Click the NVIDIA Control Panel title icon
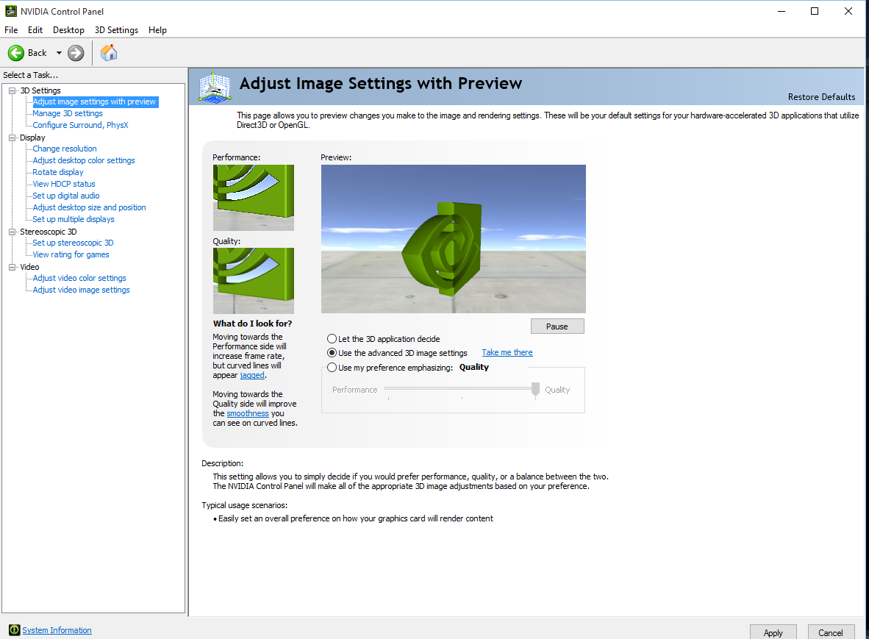The height and width of the screenshot is (639, 869). pyautogui.click(x=11, y=11)
